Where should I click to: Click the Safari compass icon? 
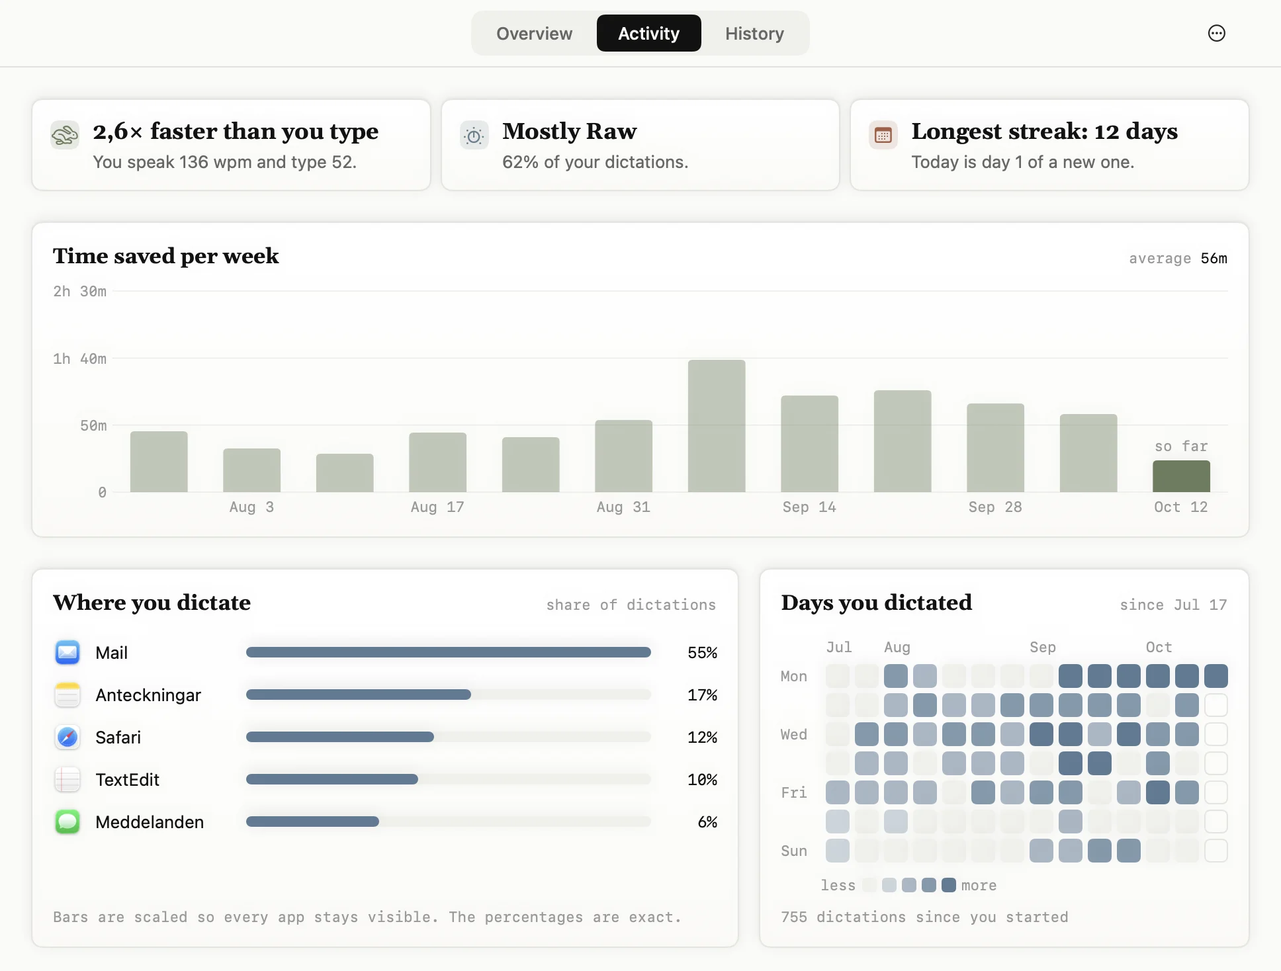pos(67,738)
